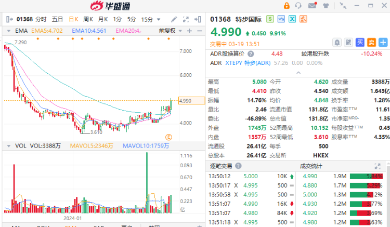Click the teal X badge
This screenshot has width=390, height=227.
pyautogui.click(x=292, y=19)
